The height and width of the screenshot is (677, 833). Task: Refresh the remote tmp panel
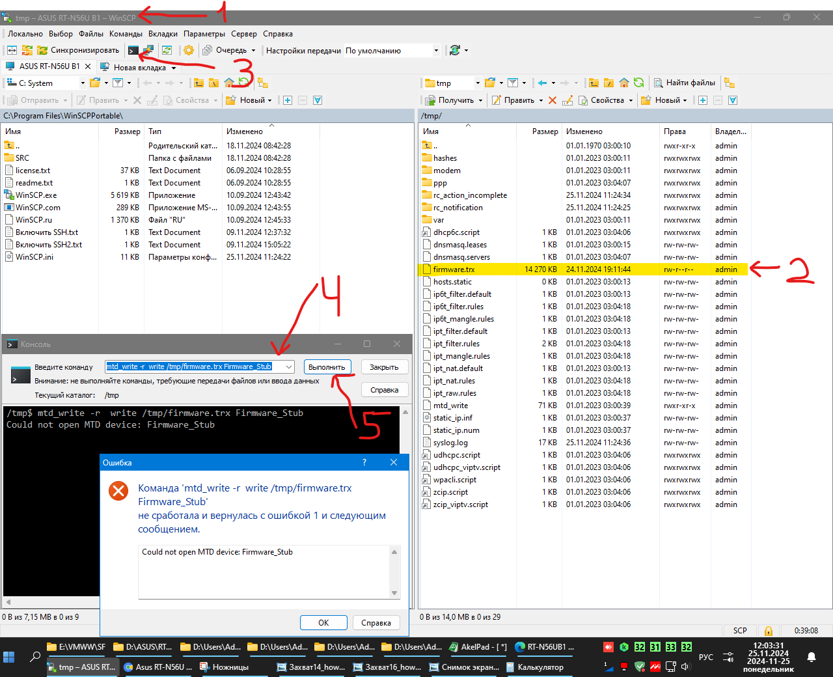[x=639, y=83]
